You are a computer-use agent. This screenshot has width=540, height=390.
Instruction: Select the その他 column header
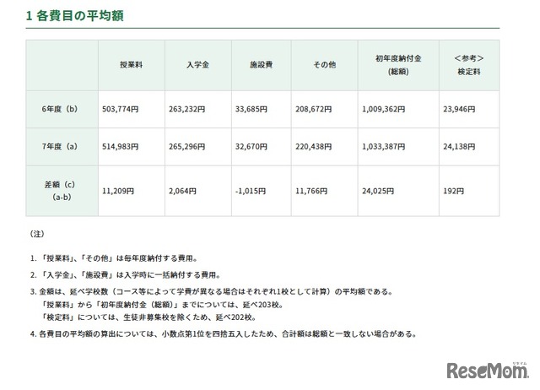point(324,65)
